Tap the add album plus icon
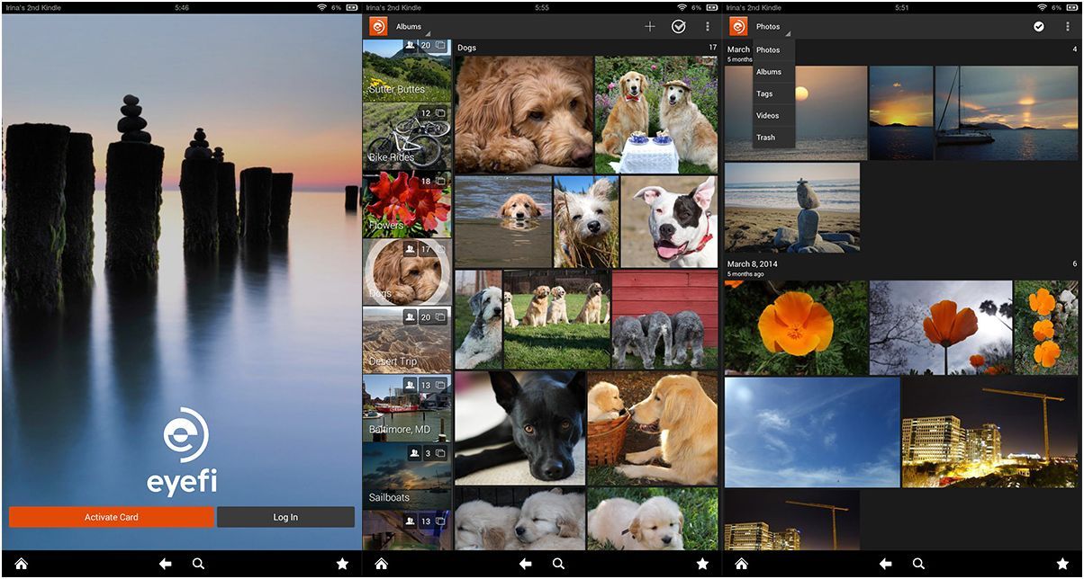Viewport: 1084px width, 579px height. tap(650, 27)
